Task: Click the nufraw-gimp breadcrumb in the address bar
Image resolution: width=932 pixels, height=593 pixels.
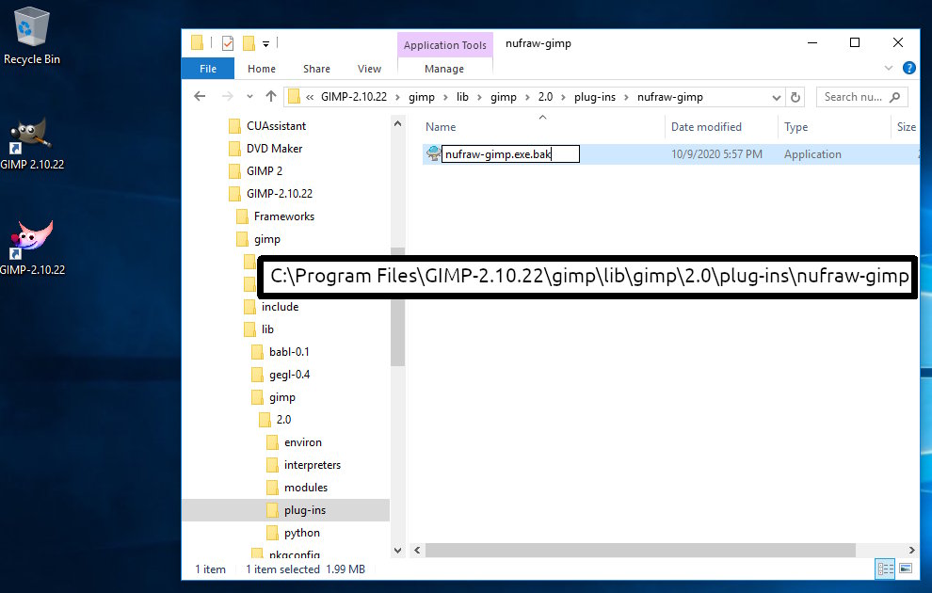Action: [670, 97]
